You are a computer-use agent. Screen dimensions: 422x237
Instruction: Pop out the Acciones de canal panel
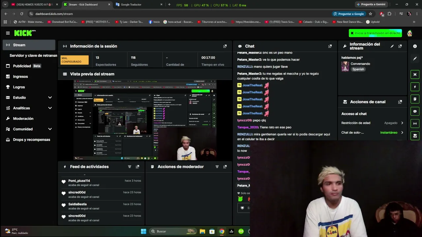400,102
